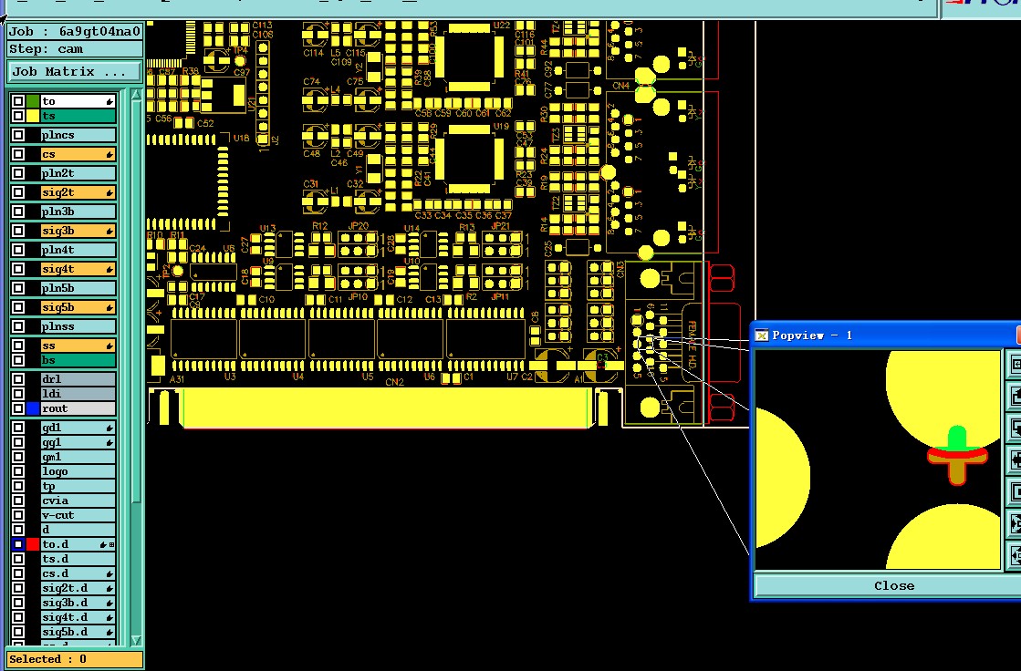
Task: Select the 'd' layer name
Action: [78, 530]
